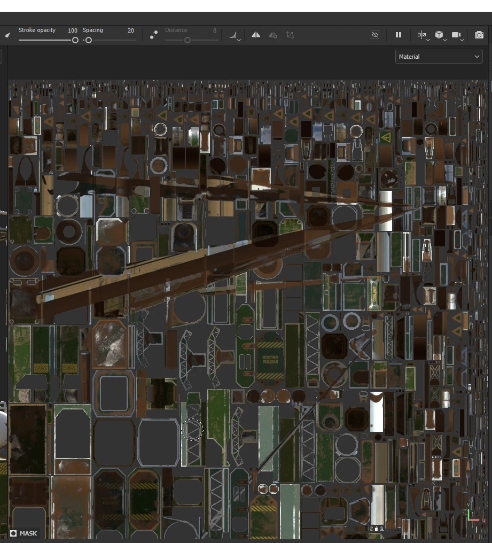The image size is (492, 543).
Task: Toggle the Lazy Mouse icon
Action: coord(154,35)
